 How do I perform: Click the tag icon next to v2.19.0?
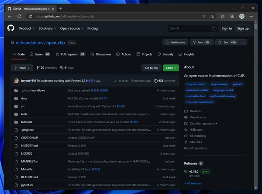click(x=186, y=172)
